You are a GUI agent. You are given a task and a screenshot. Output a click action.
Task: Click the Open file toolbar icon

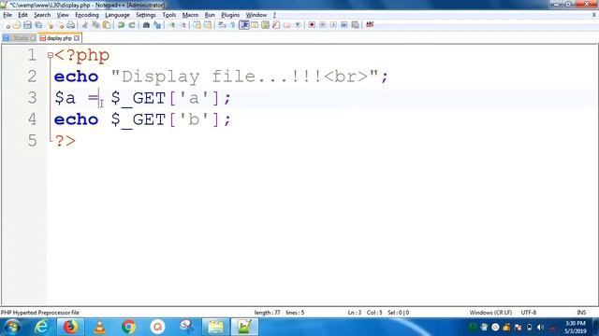[x=17, y=25]
